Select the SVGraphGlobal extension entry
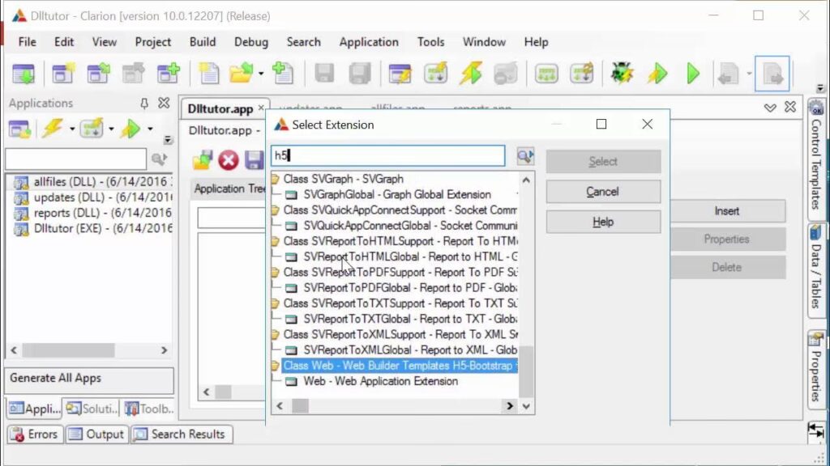This screenshot has height=466, width=830. 396,195
